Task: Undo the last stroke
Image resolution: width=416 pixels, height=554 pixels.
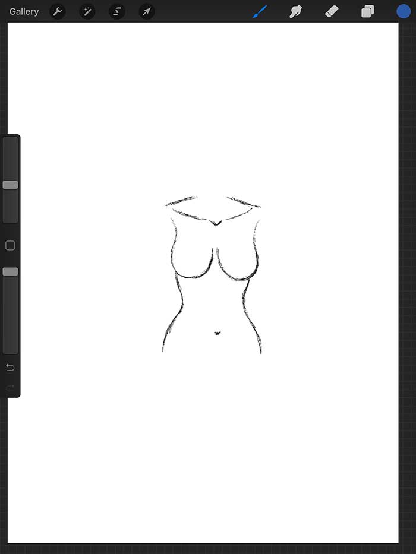Action: coord(10,368)
